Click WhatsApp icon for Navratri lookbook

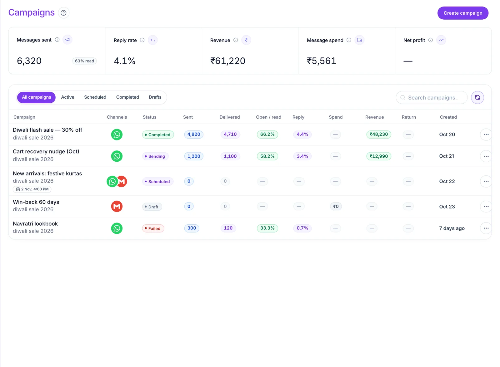click(x=117, y=228)
